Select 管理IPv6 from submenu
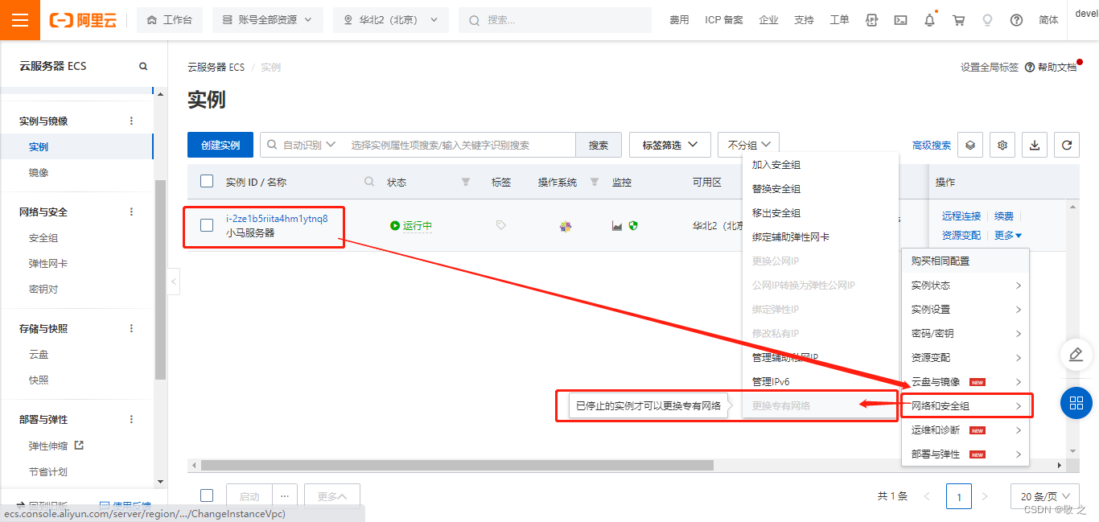This screenshot has width=1099, height=522. click(x=820, y=381)
